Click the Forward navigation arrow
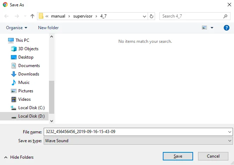Image resolution: width=234 pixels, height=165 pixels. [17, 16]
